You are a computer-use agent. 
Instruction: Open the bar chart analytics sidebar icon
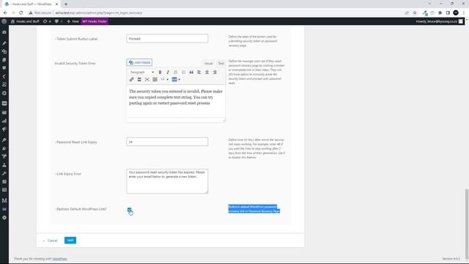pos(4,121)
